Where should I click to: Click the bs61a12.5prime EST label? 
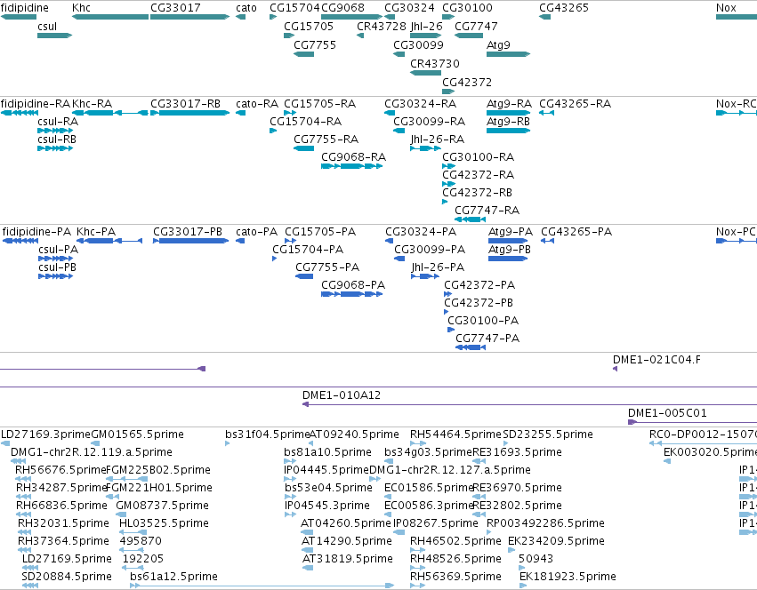173,577
